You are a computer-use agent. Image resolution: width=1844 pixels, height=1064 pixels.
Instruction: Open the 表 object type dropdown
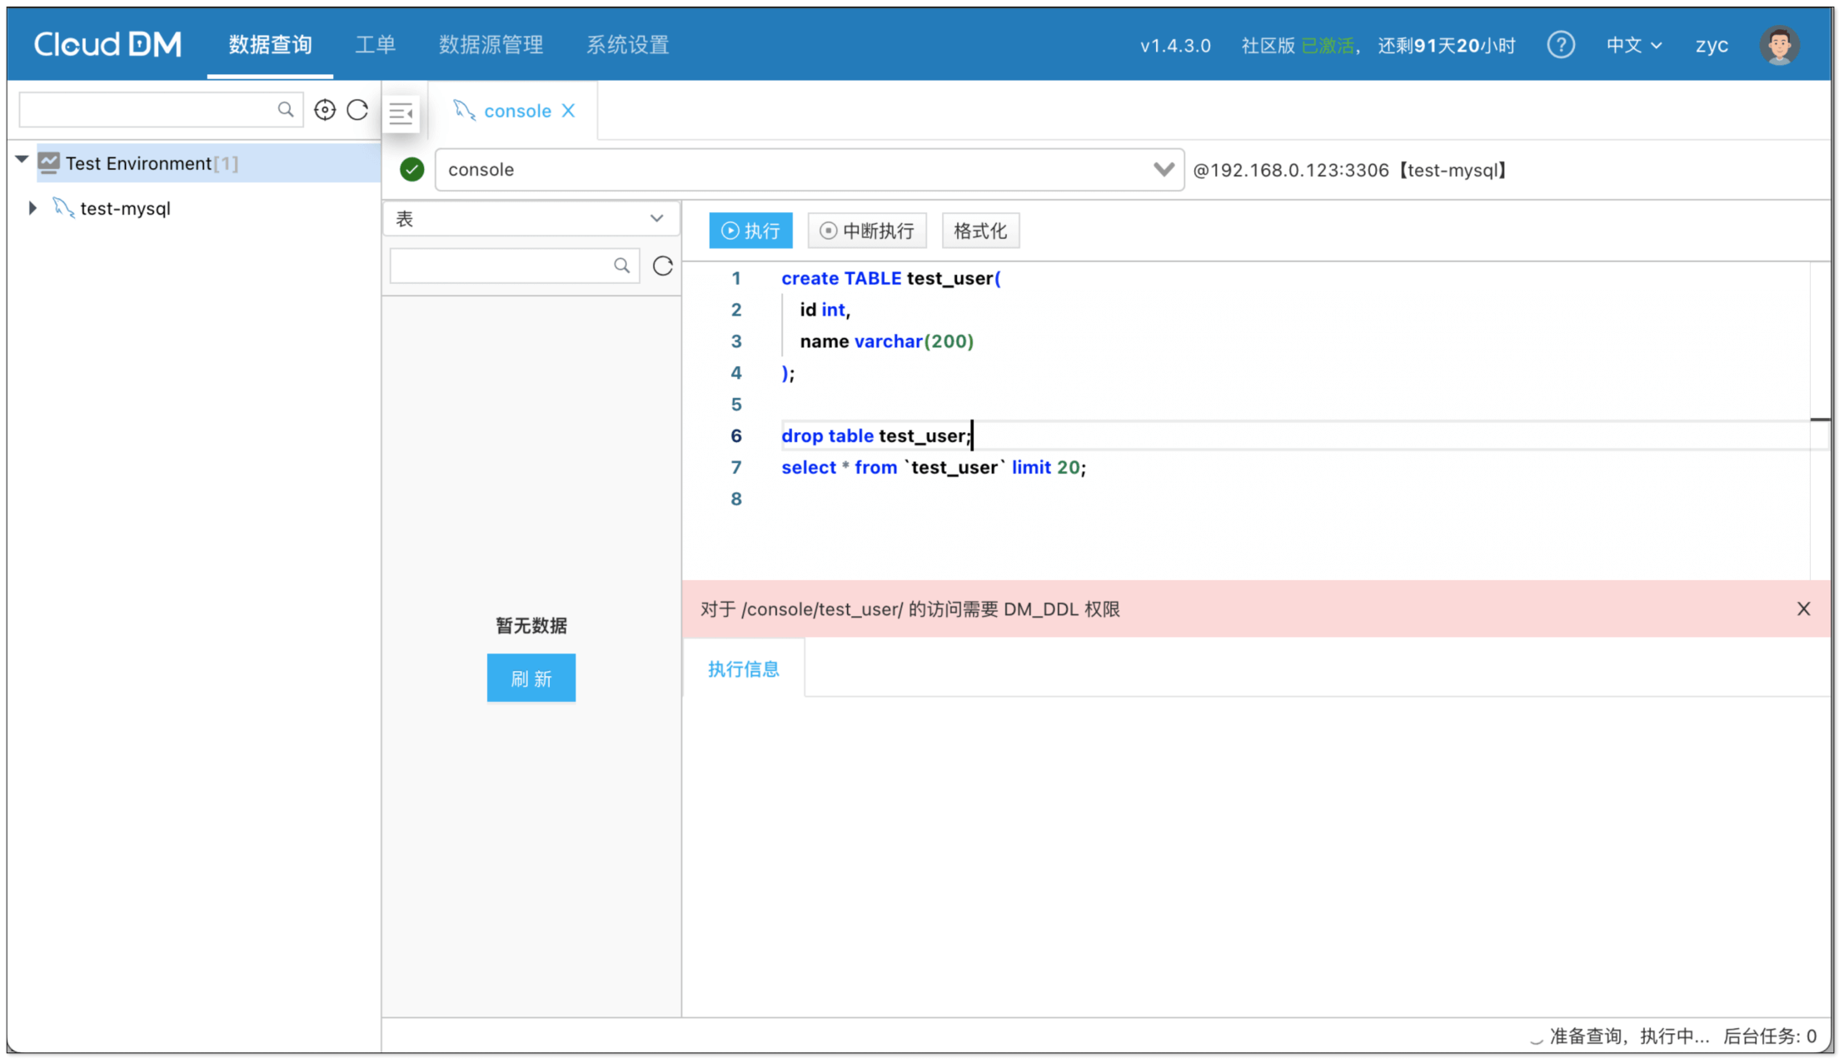pos(531,219)
